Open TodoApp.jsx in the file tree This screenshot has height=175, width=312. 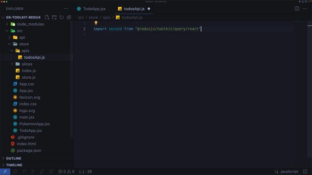[30, 131]
